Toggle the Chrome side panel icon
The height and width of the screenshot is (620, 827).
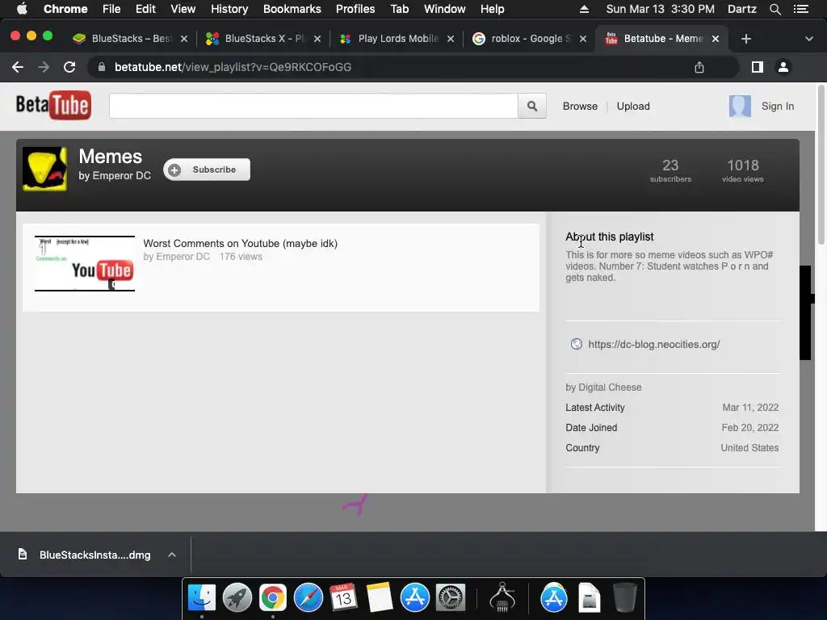click(758, 67)
